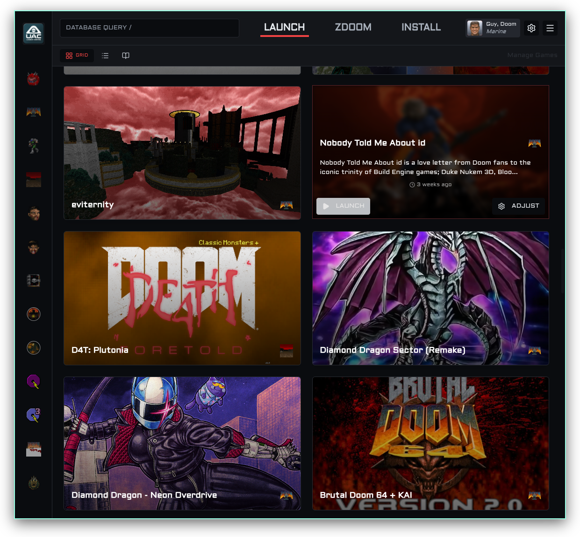Launch Nobody Told Me About id

coord(343,206)
